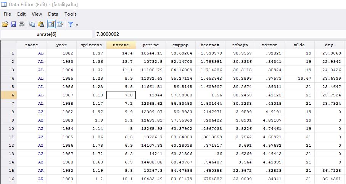
Task: Click the Paste clipboard icon
Action: coord(41,24)
